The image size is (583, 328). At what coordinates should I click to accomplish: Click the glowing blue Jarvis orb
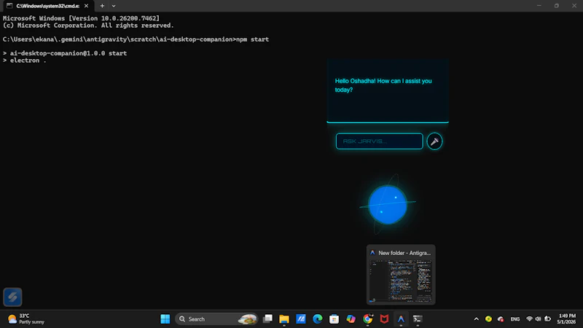(x=388, y=205)
